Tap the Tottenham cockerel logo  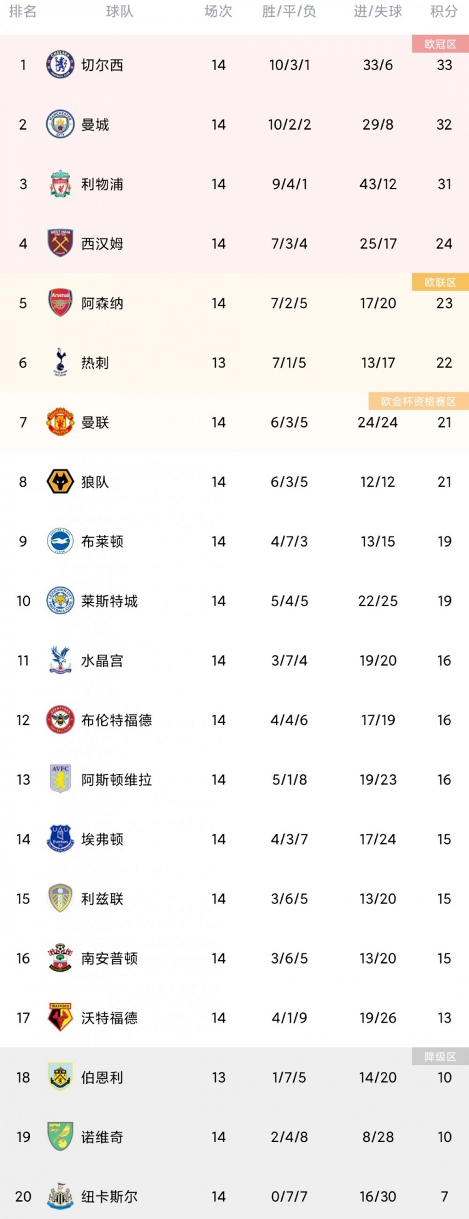[x=61, y=363]
